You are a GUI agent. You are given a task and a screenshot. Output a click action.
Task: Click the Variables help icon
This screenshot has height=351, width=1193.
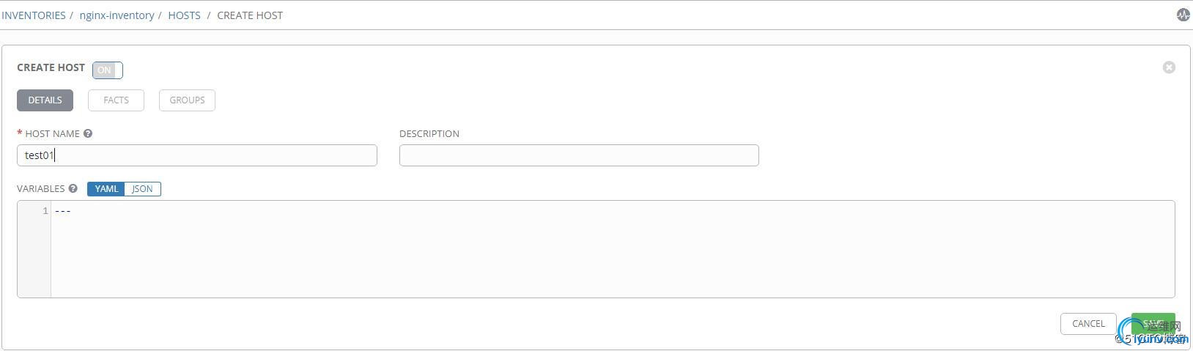(73, 188)
